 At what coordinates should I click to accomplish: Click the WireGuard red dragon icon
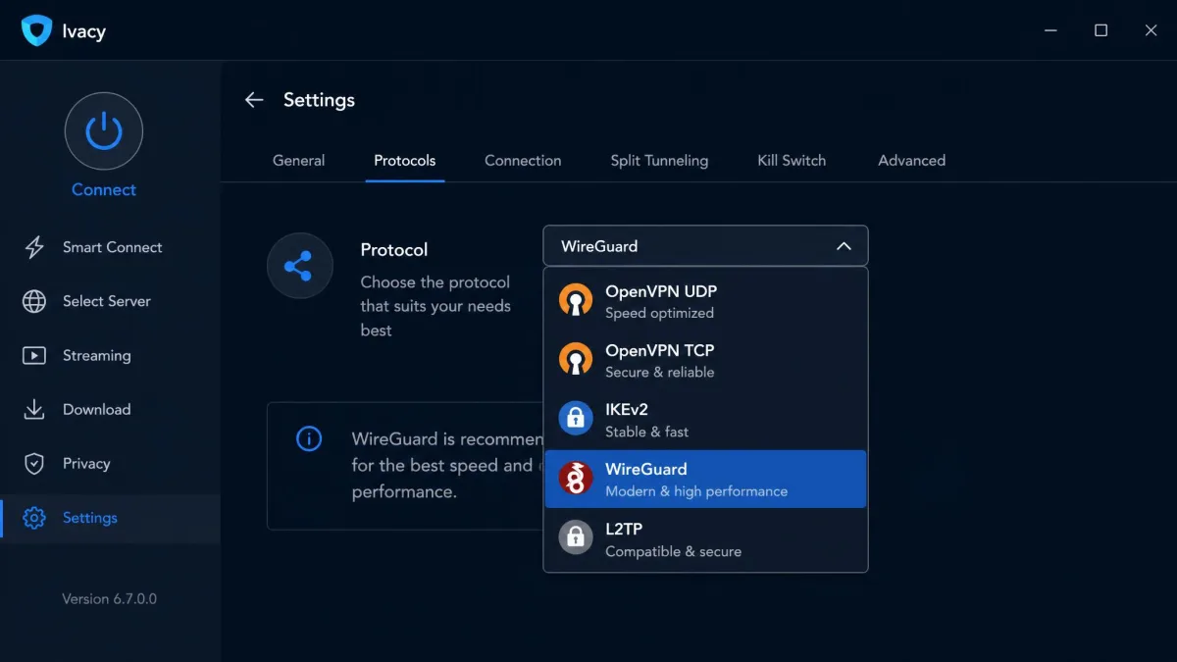(576, 479)
